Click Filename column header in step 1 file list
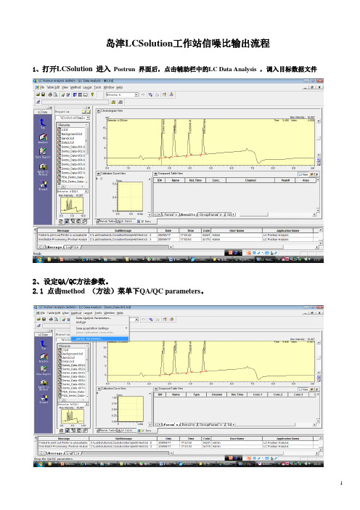 (x=71, y=125)
